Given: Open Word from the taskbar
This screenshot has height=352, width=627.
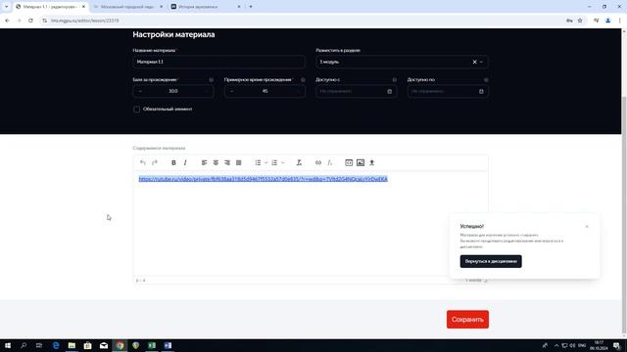Looking at the screenshot, I should click(168, 345).
